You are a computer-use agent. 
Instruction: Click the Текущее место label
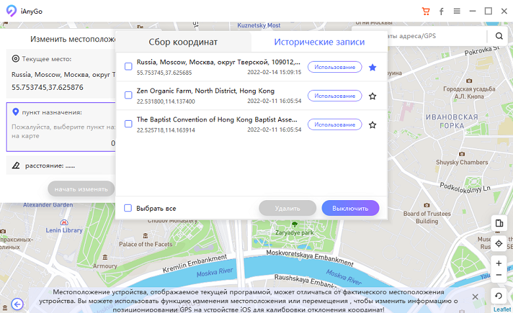(x=47, y=59)
